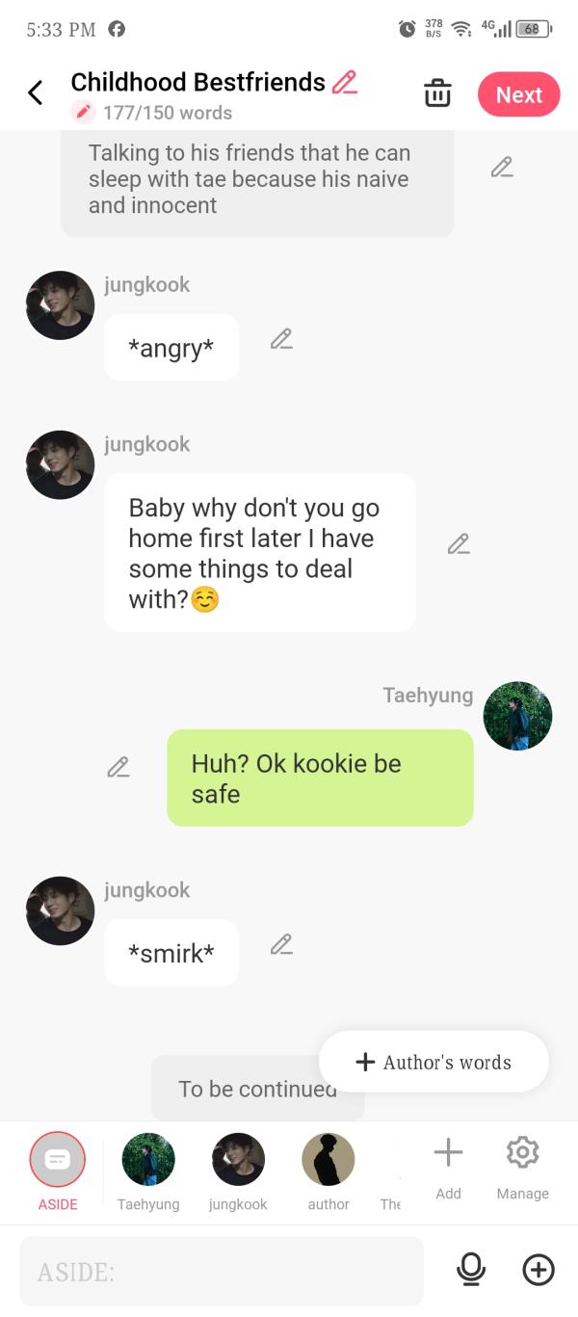This screenshot has width=578, height=1317.
Task: Add Author's words
Action: coord(434,1062)
